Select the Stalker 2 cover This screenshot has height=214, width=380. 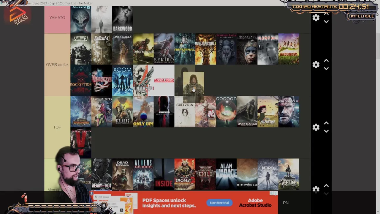(x=122, y=111)
